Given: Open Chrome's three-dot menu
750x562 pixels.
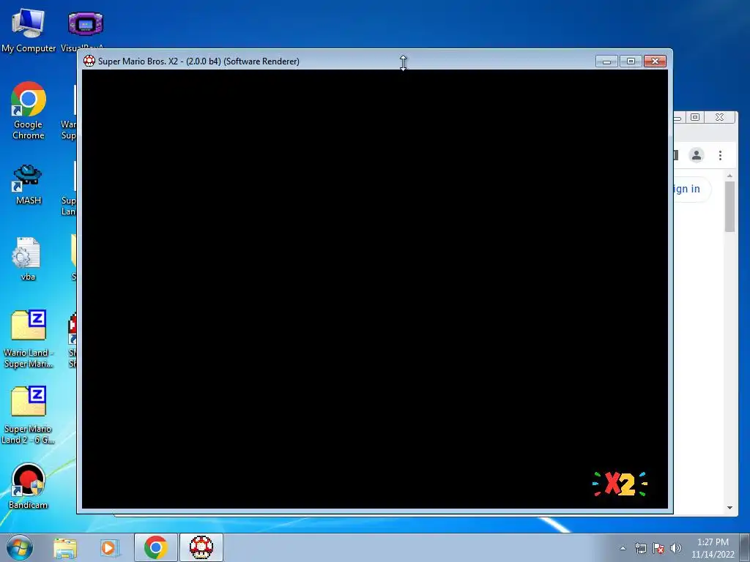Looking at the screenshot, I should click(x=721, y=155).
